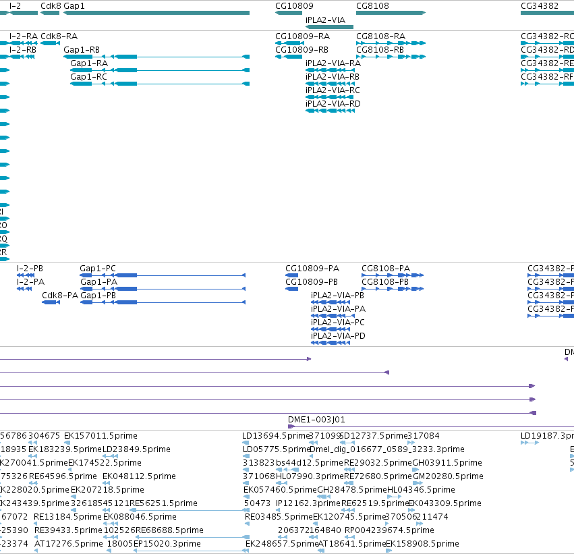Click the RE56251.5prime EST label

pos(163,503)
